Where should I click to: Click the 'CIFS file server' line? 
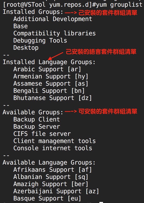tap(42, 134)
